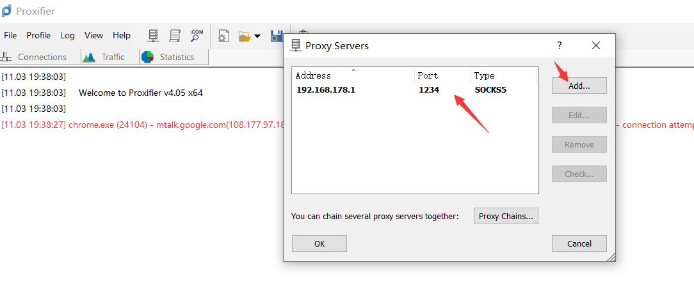The width and height of the screenshot is (694, 283).
Task: Switch to the Traffic tab
Action: [110, 57]
